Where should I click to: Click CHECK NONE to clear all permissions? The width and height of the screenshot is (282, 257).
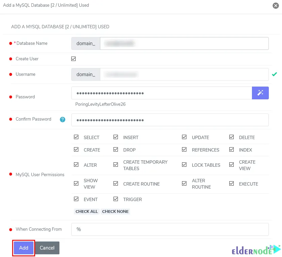[x=115, y=211]
